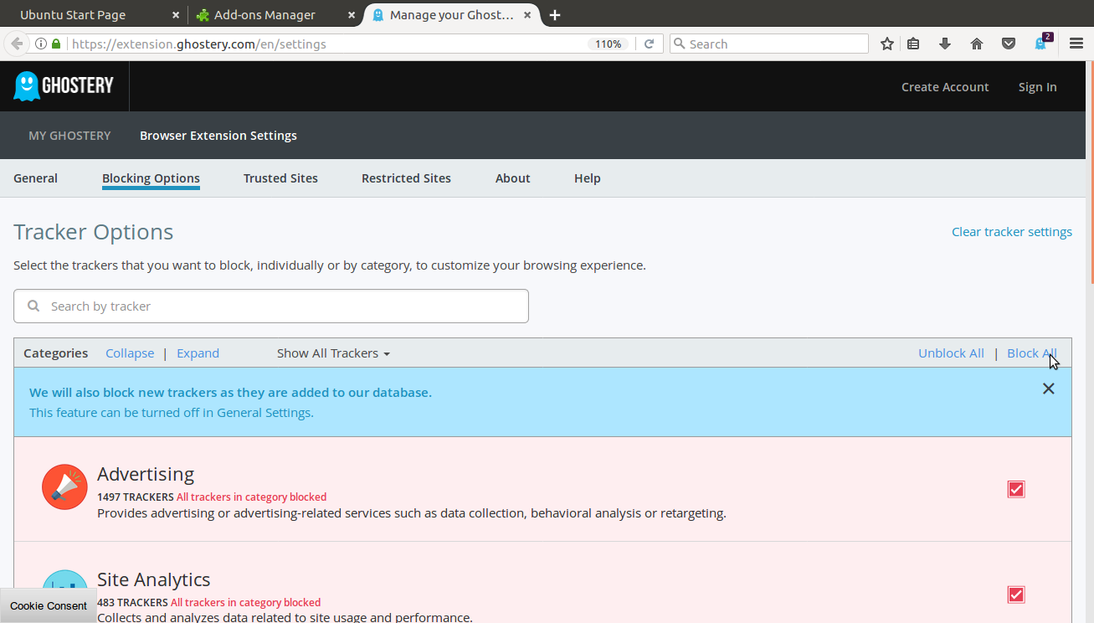Click the 110% zoom level indicator
The width and height of the screenshot is (1094, 623).
click(608, 44)
